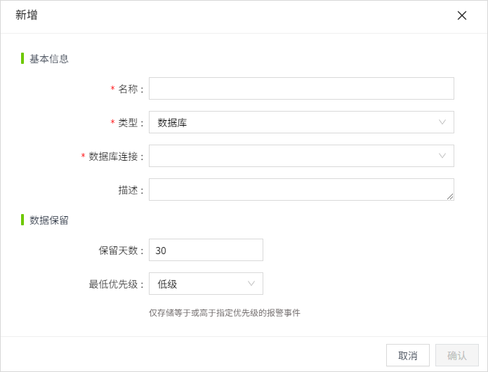Click the 名称 field label

click(130, 89)
